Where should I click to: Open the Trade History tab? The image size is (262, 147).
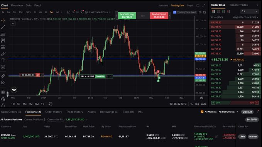pos(74,112)
